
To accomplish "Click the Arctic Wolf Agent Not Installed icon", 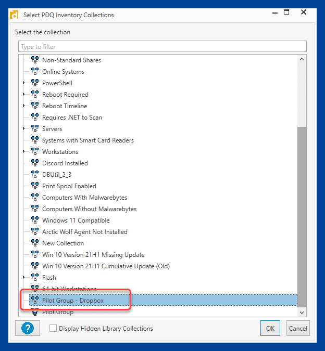I will pyautogui.click(x=35, y=231).
